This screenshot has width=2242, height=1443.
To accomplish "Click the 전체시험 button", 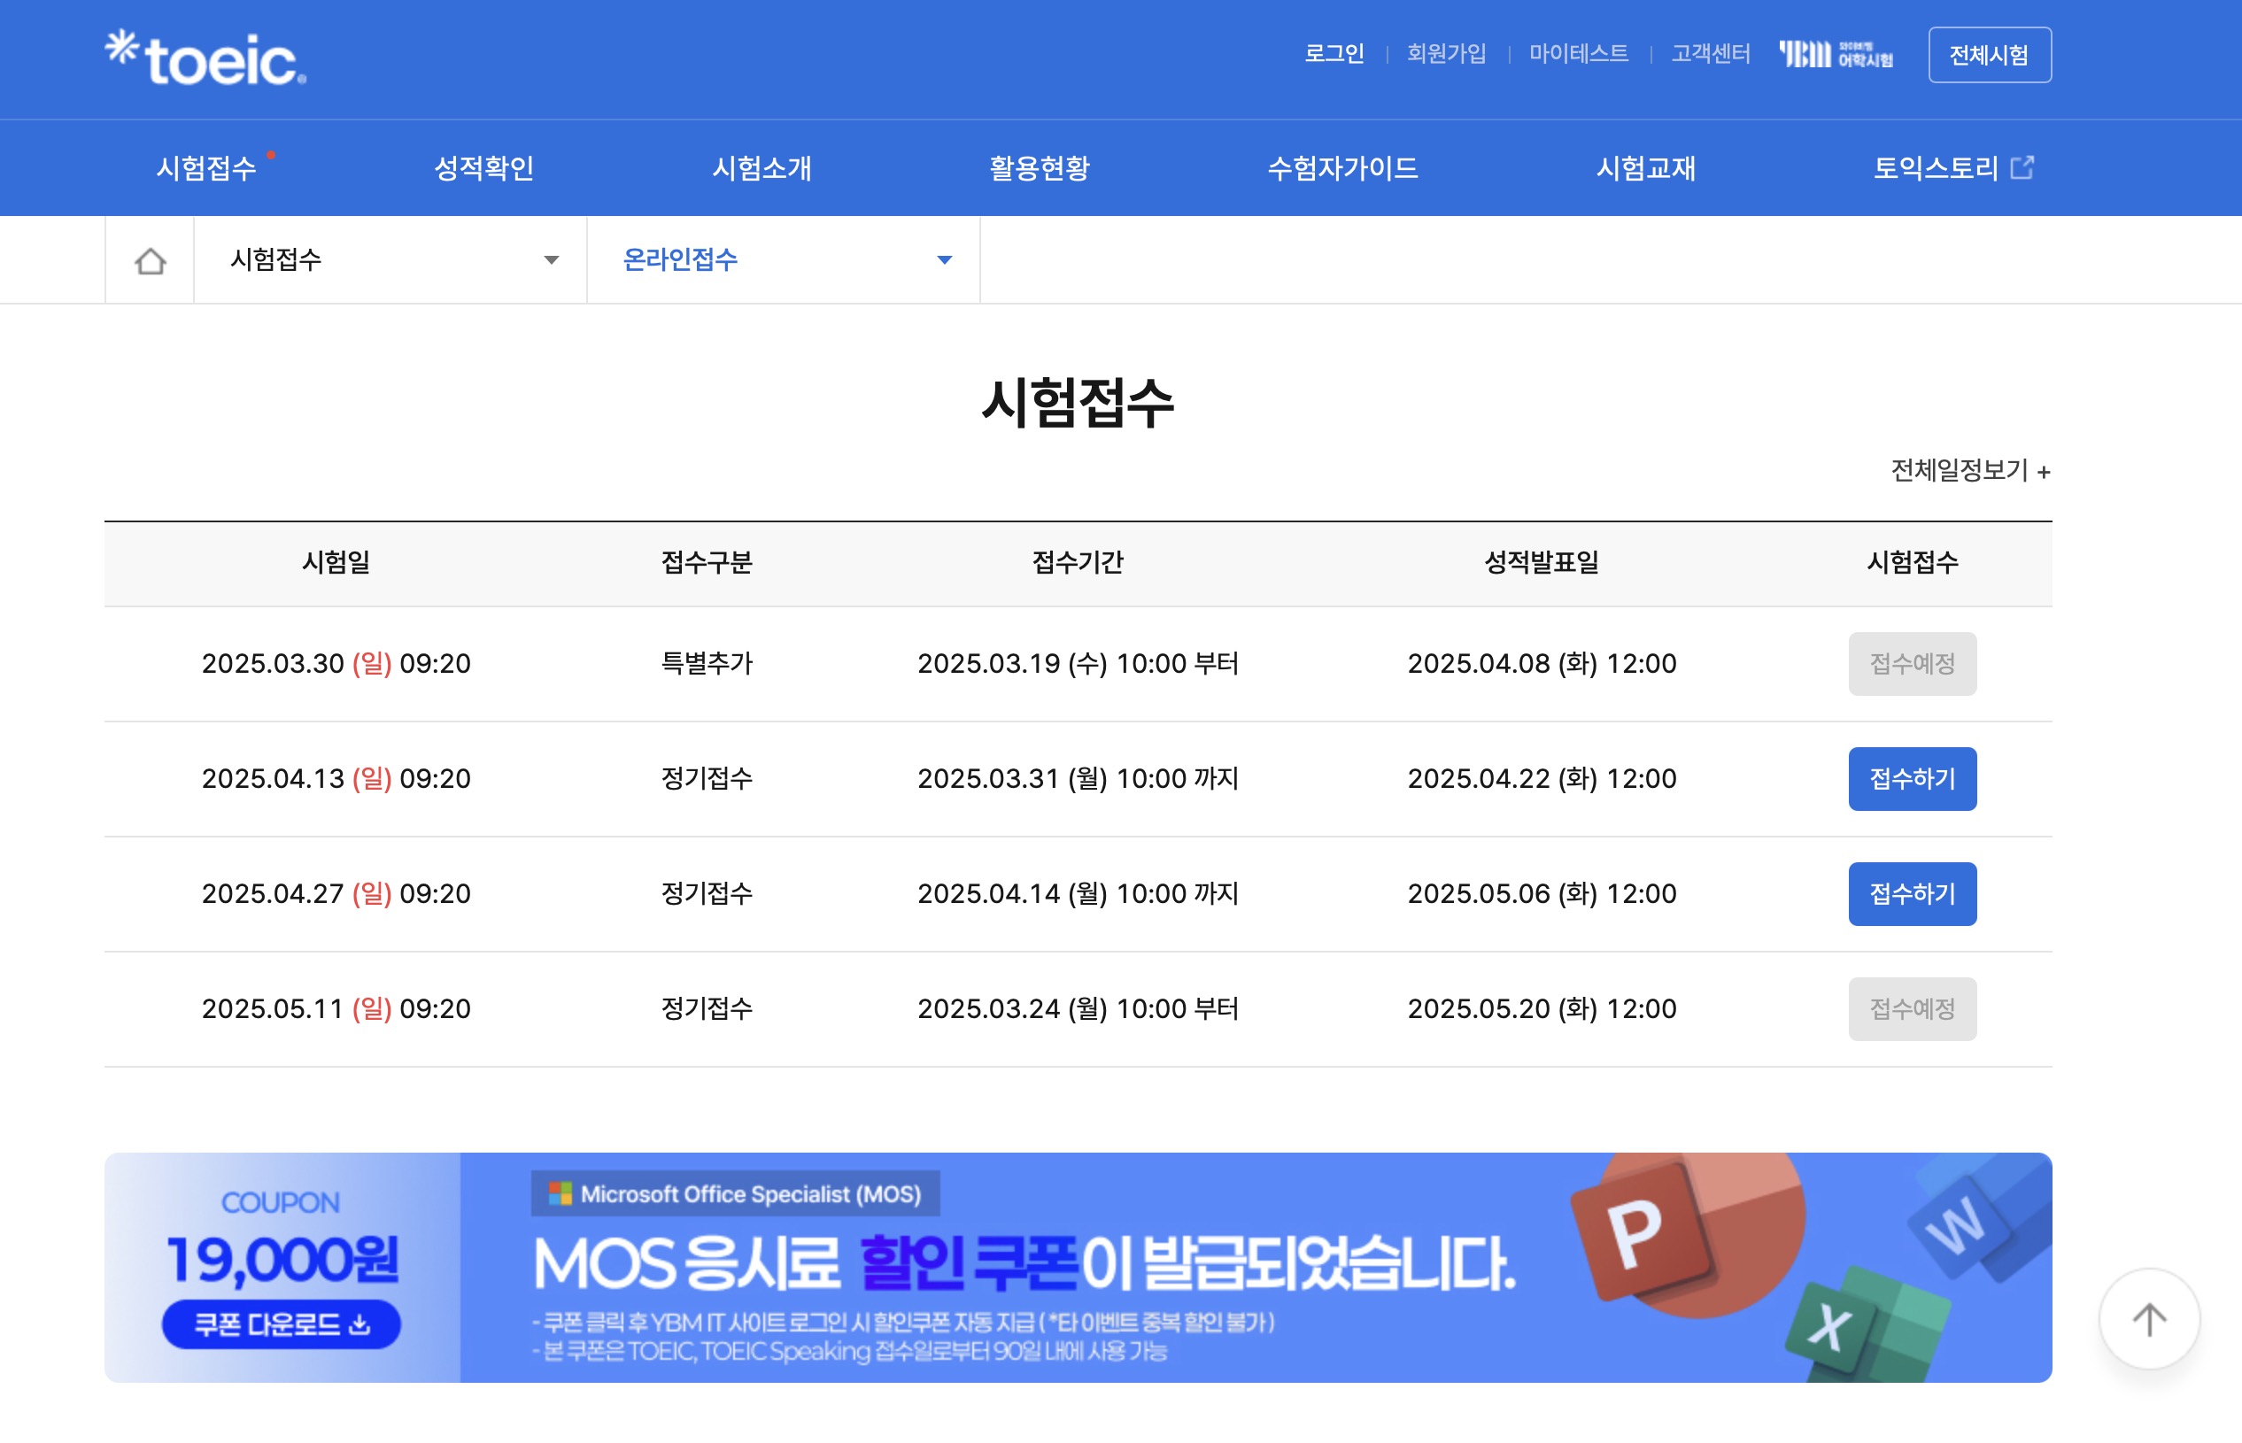I will point(1989,54).
